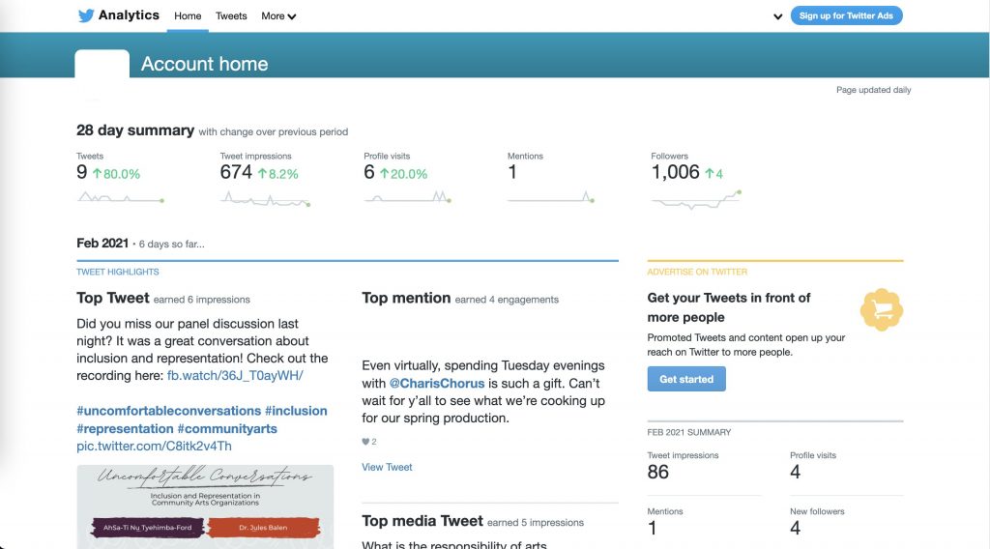This screenshot has height=549, width=990.
Task: Click the followers count 1,006
Action: click(x=675, y=172)
